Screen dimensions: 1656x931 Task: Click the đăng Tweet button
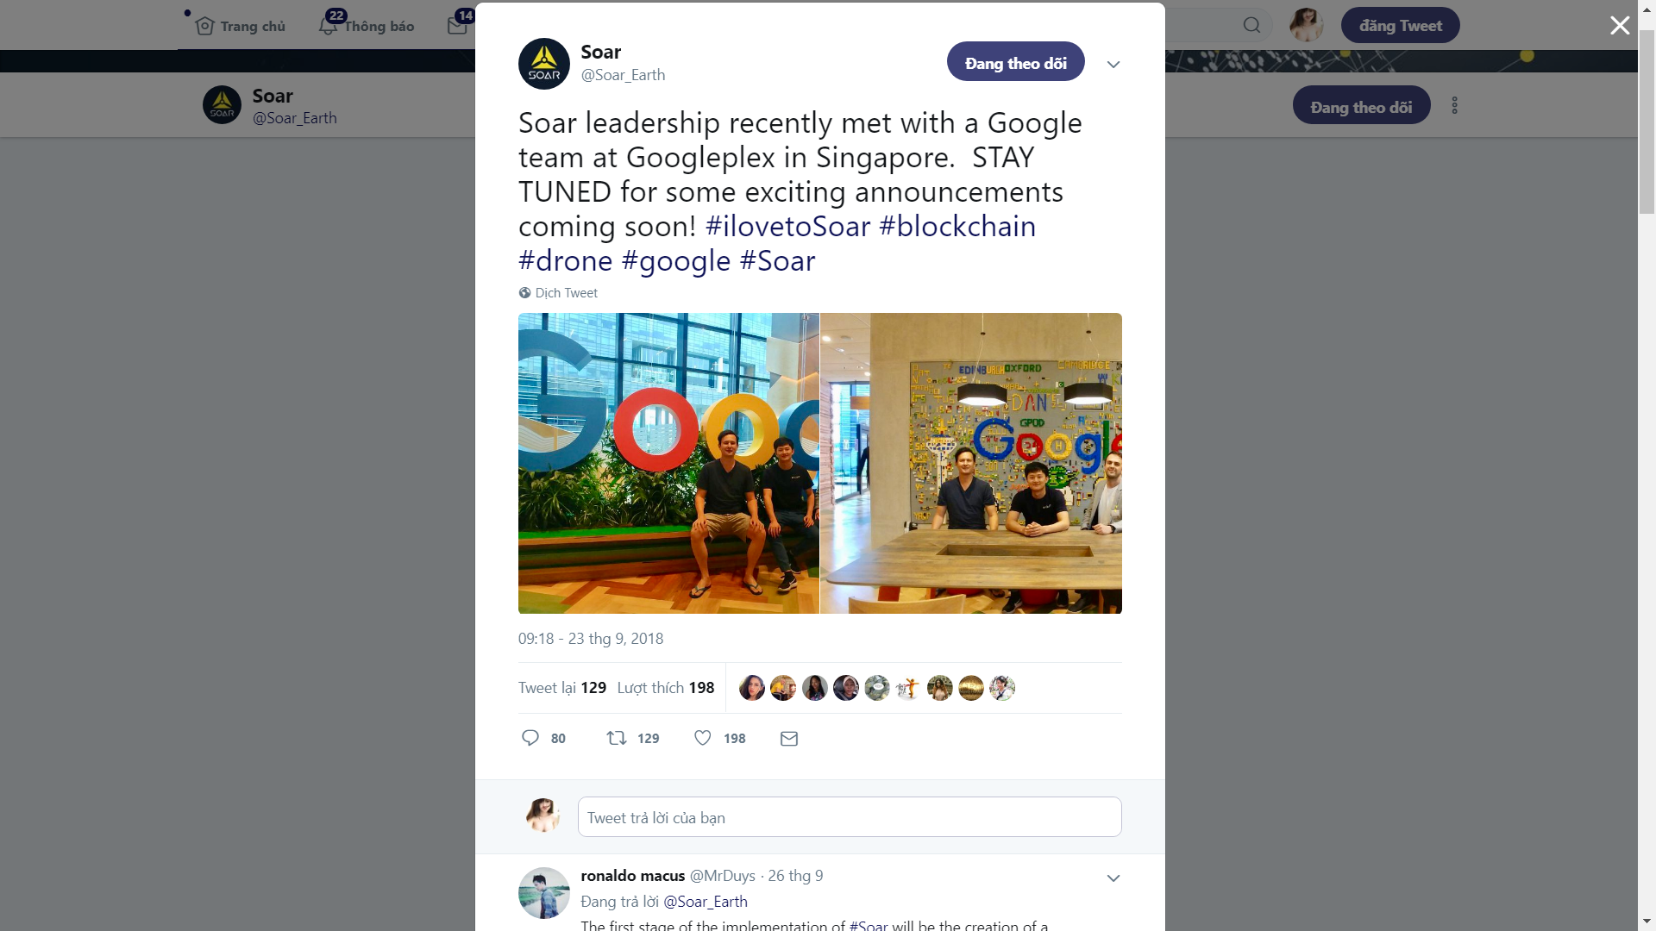pyautogui.click(x=1400, y=26)
